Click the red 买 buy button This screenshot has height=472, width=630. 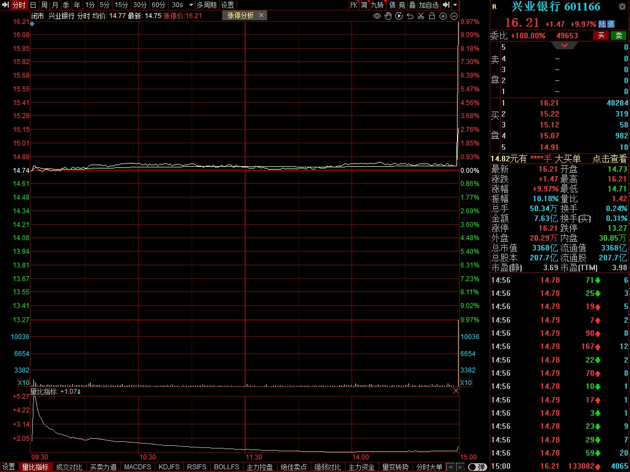tap(601, 36)
